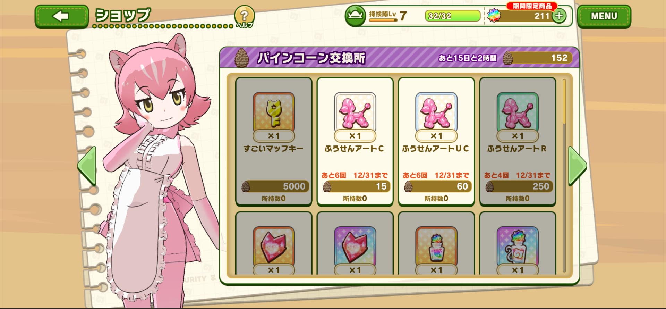Screen dimensions: 666x309
Task: Click the item list vertical scrollbar
Action: point(564,175)
